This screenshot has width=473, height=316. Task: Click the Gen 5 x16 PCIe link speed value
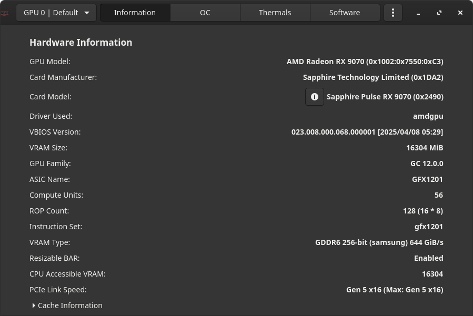(x=395, y=290)
